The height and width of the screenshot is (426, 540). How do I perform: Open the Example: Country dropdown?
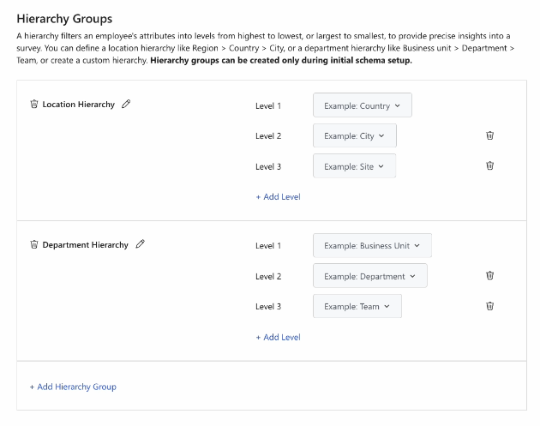pos(363,105)
